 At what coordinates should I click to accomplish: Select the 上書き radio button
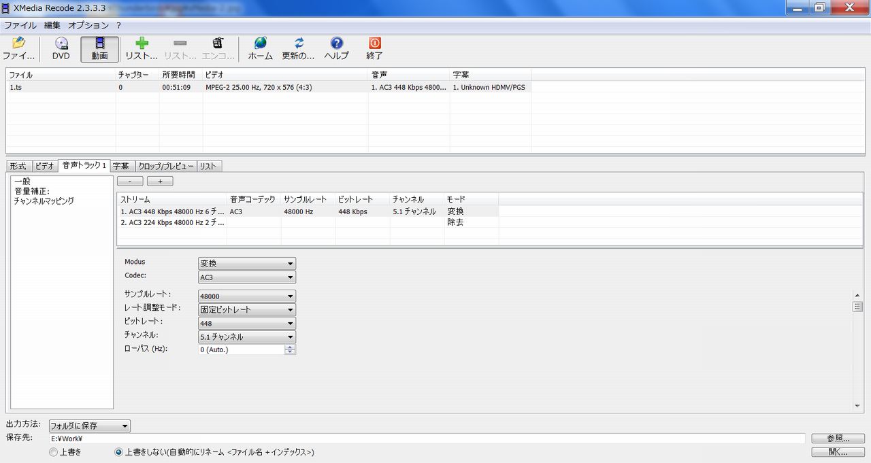click(54, 452)
